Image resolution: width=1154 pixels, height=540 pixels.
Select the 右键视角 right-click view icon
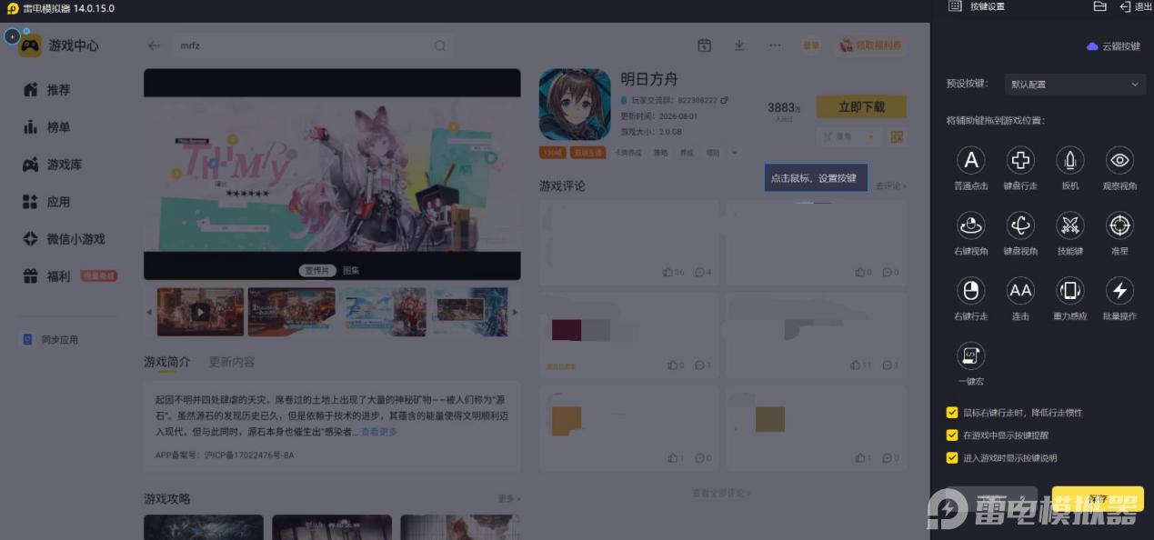pyautogui.click(x=971, y=225)
